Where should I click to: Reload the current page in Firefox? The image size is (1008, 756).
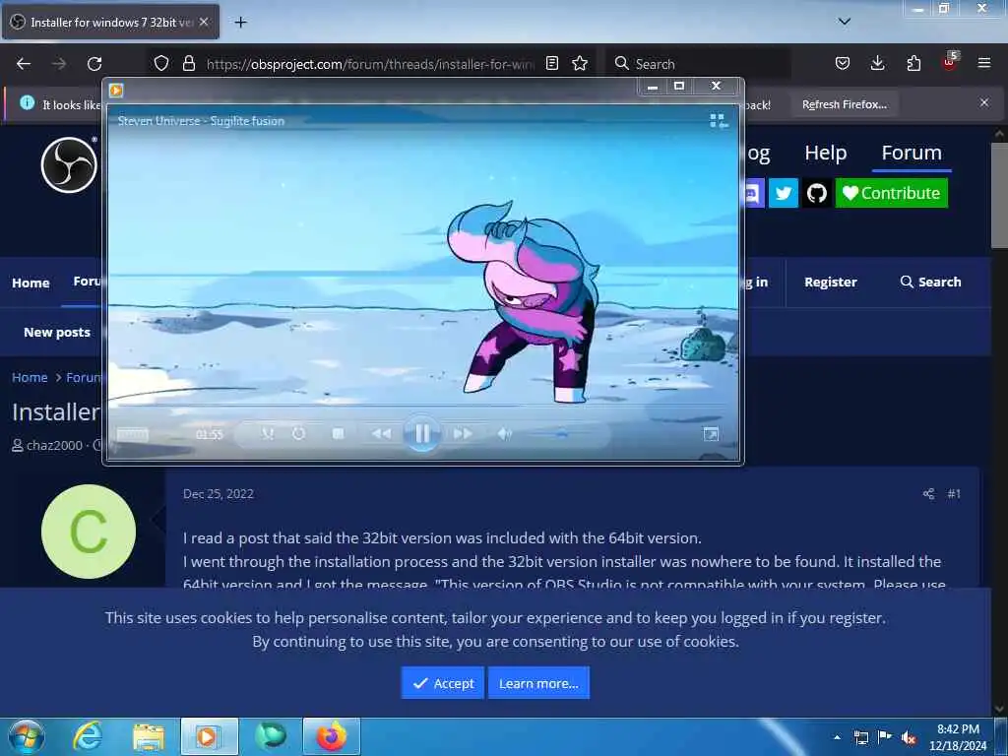(94, 64)
